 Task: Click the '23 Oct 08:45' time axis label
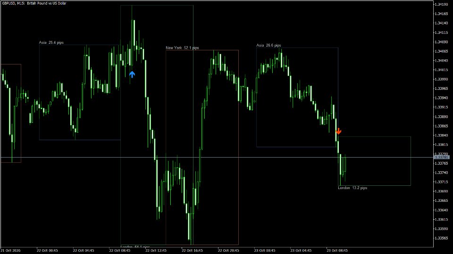[337, 251]
